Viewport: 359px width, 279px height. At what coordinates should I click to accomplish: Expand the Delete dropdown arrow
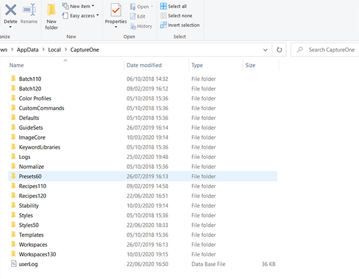click(10, 27)
